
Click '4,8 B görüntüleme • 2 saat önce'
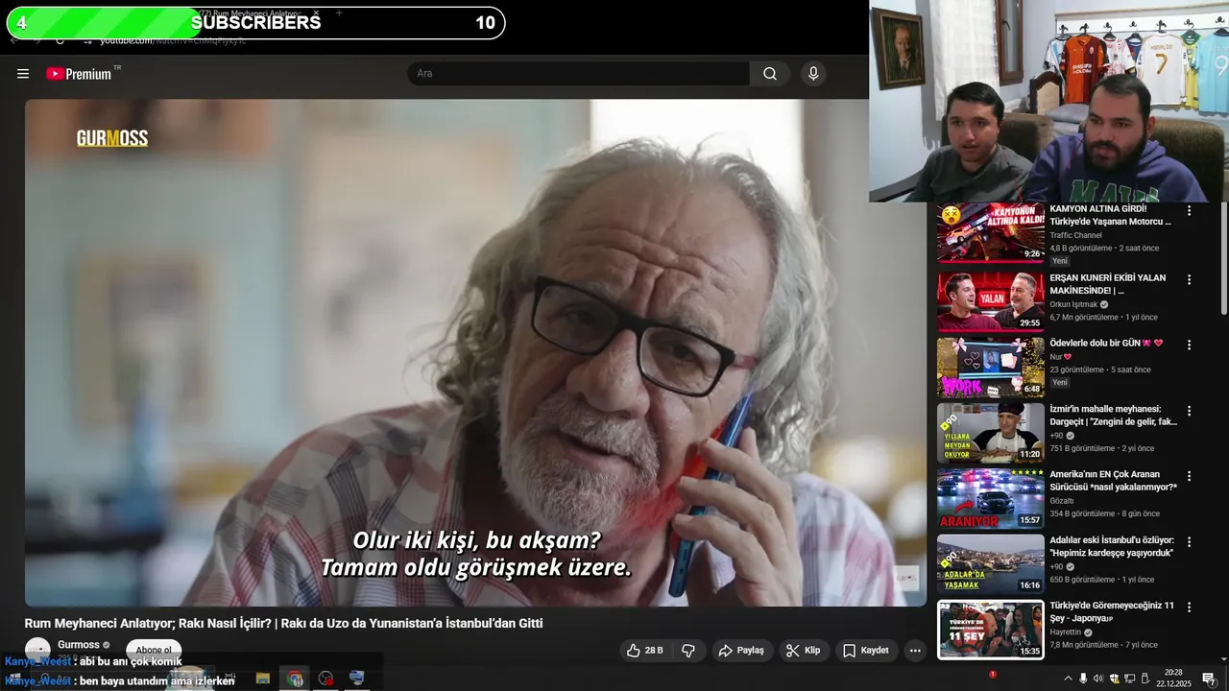[x=1104, y=248]
